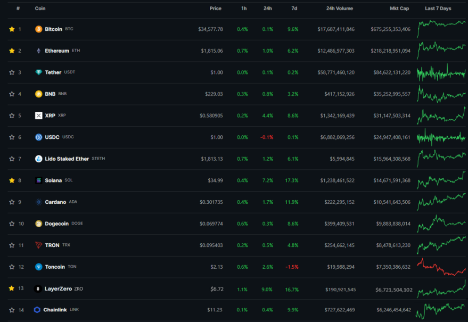Click the Bitcoin coin logo icon

pyautogui.click(x=38, y=29)
